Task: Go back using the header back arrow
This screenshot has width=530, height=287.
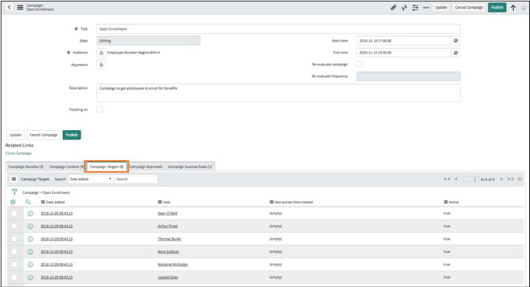Action: pyautogui.click(x=9, y=7)
